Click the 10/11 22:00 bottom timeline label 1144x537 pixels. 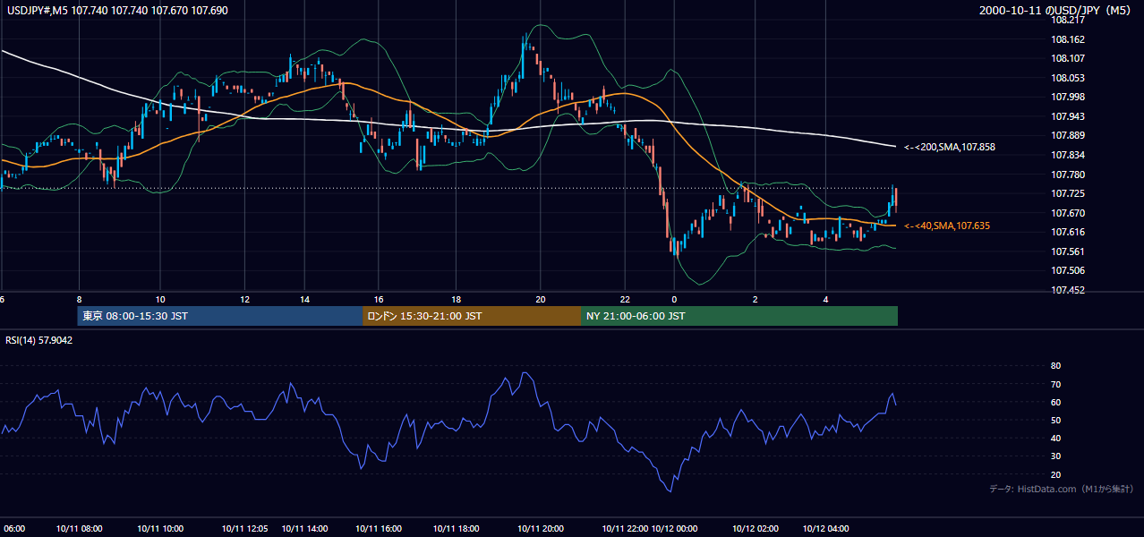point(625,528)
